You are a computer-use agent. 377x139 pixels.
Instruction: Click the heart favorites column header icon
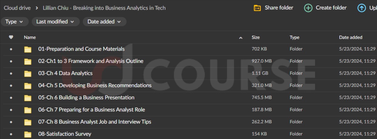11,37
